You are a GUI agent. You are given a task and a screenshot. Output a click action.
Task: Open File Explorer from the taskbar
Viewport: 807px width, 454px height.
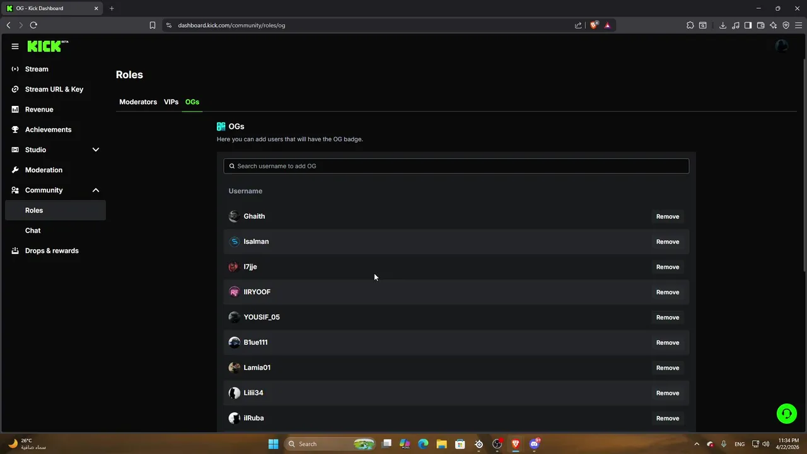click(441, 444)
